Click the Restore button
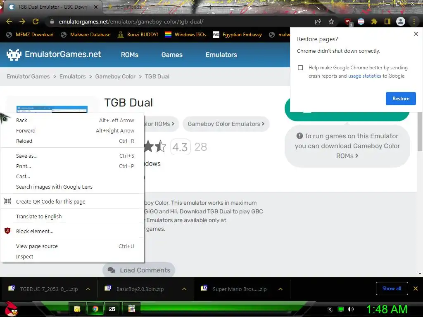Image resolution: width=423 pixels, height=317 pixels. [x=401, y=99]
